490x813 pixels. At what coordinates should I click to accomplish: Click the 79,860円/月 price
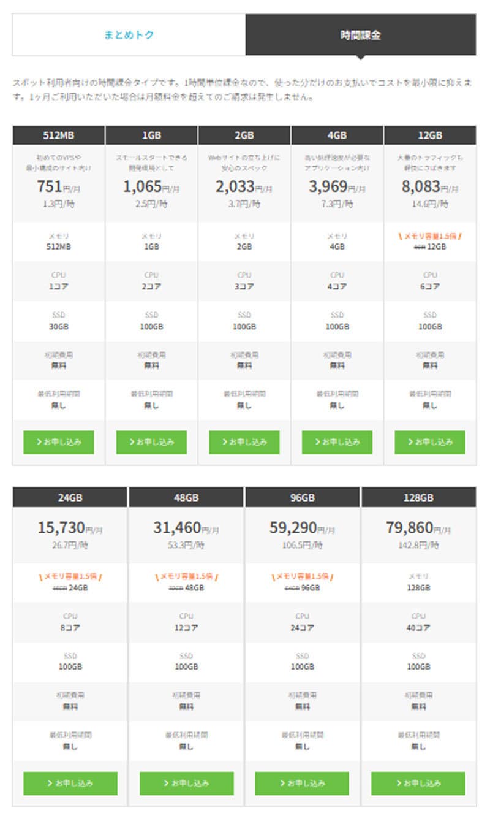(x=418, y=527)
